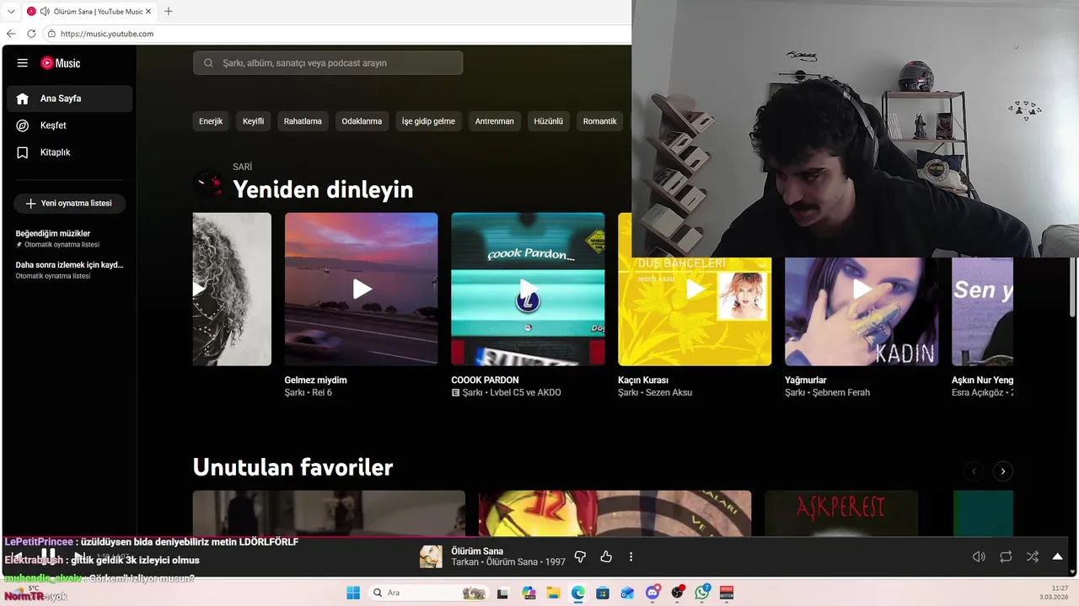Screen dimensions: 1079x606
Task: Open Lvbel C5 ve AKDO artist link
Action: 525,393
